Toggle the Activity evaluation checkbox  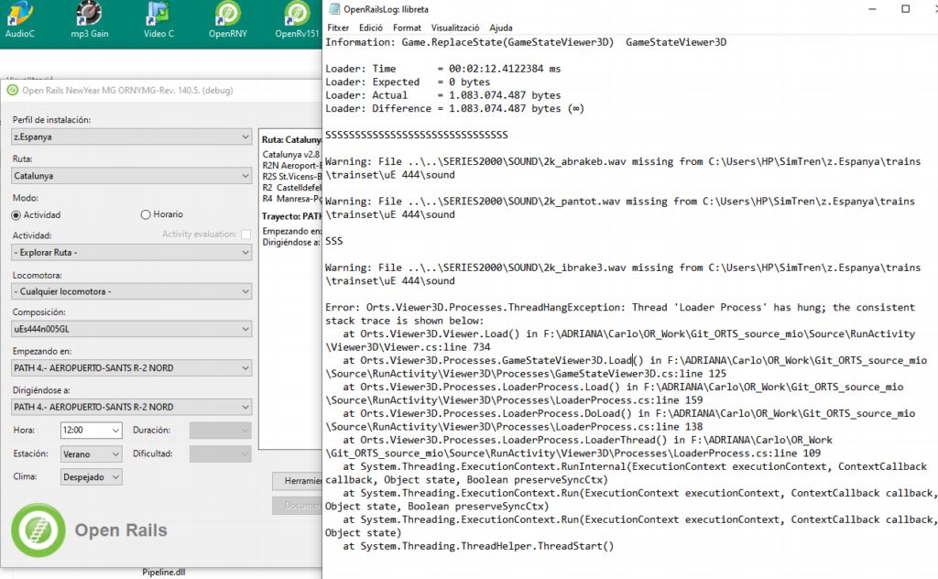(245, 235)
